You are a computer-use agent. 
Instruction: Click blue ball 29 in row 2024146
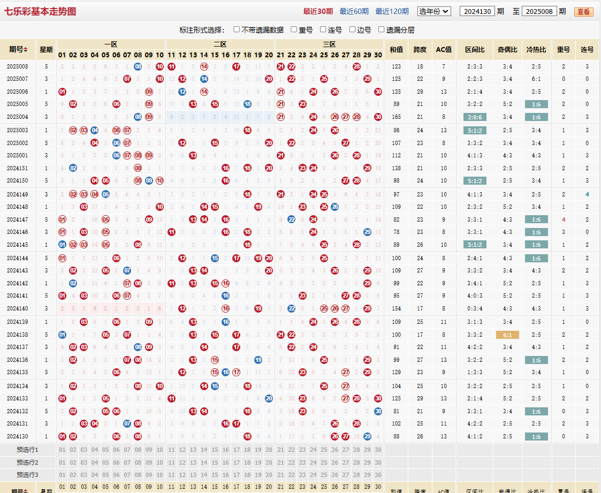(x=368, y=232)
